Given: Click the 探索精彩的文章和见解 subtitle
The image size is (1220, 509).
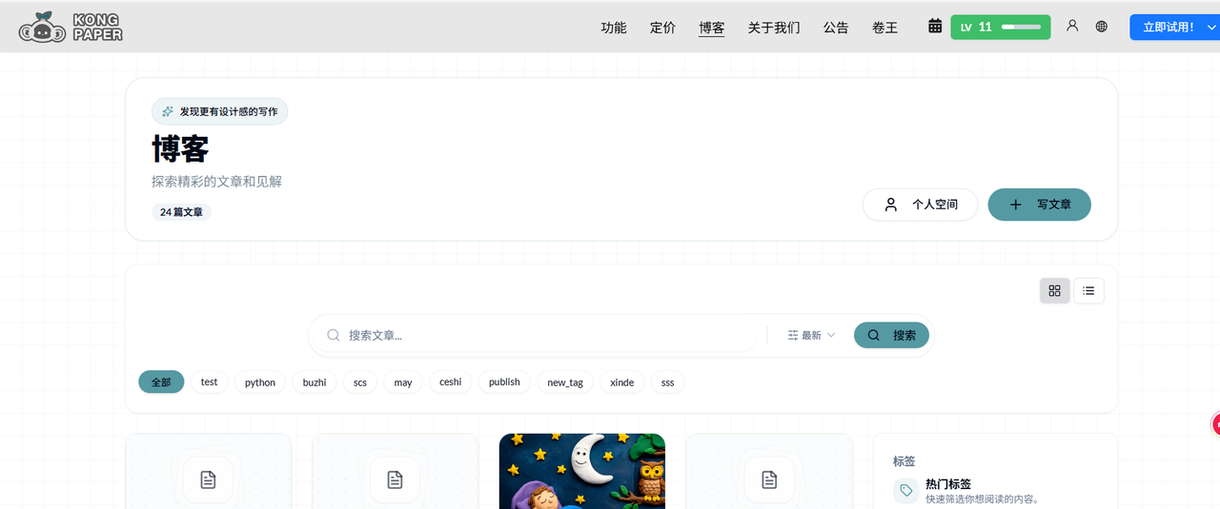Looking at the screenshot, I should pyautogui.click(x=216, y=181).
